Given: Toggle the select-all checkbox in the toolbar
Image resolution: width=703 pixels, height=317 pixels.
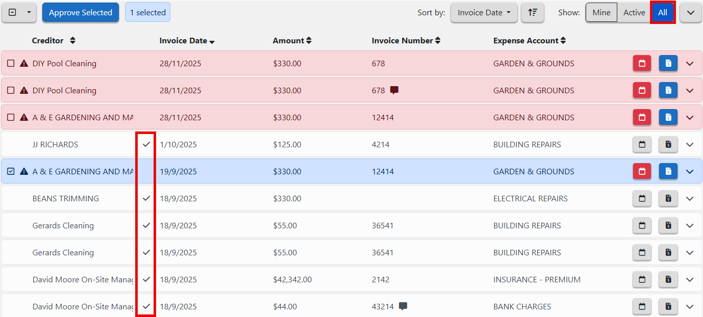Looking at the screenshot, I should click(13, 13).
